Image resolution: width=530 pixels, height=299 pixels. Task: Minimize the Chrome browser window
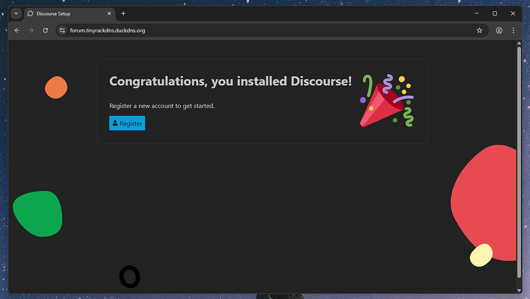(x=476, y=13)
